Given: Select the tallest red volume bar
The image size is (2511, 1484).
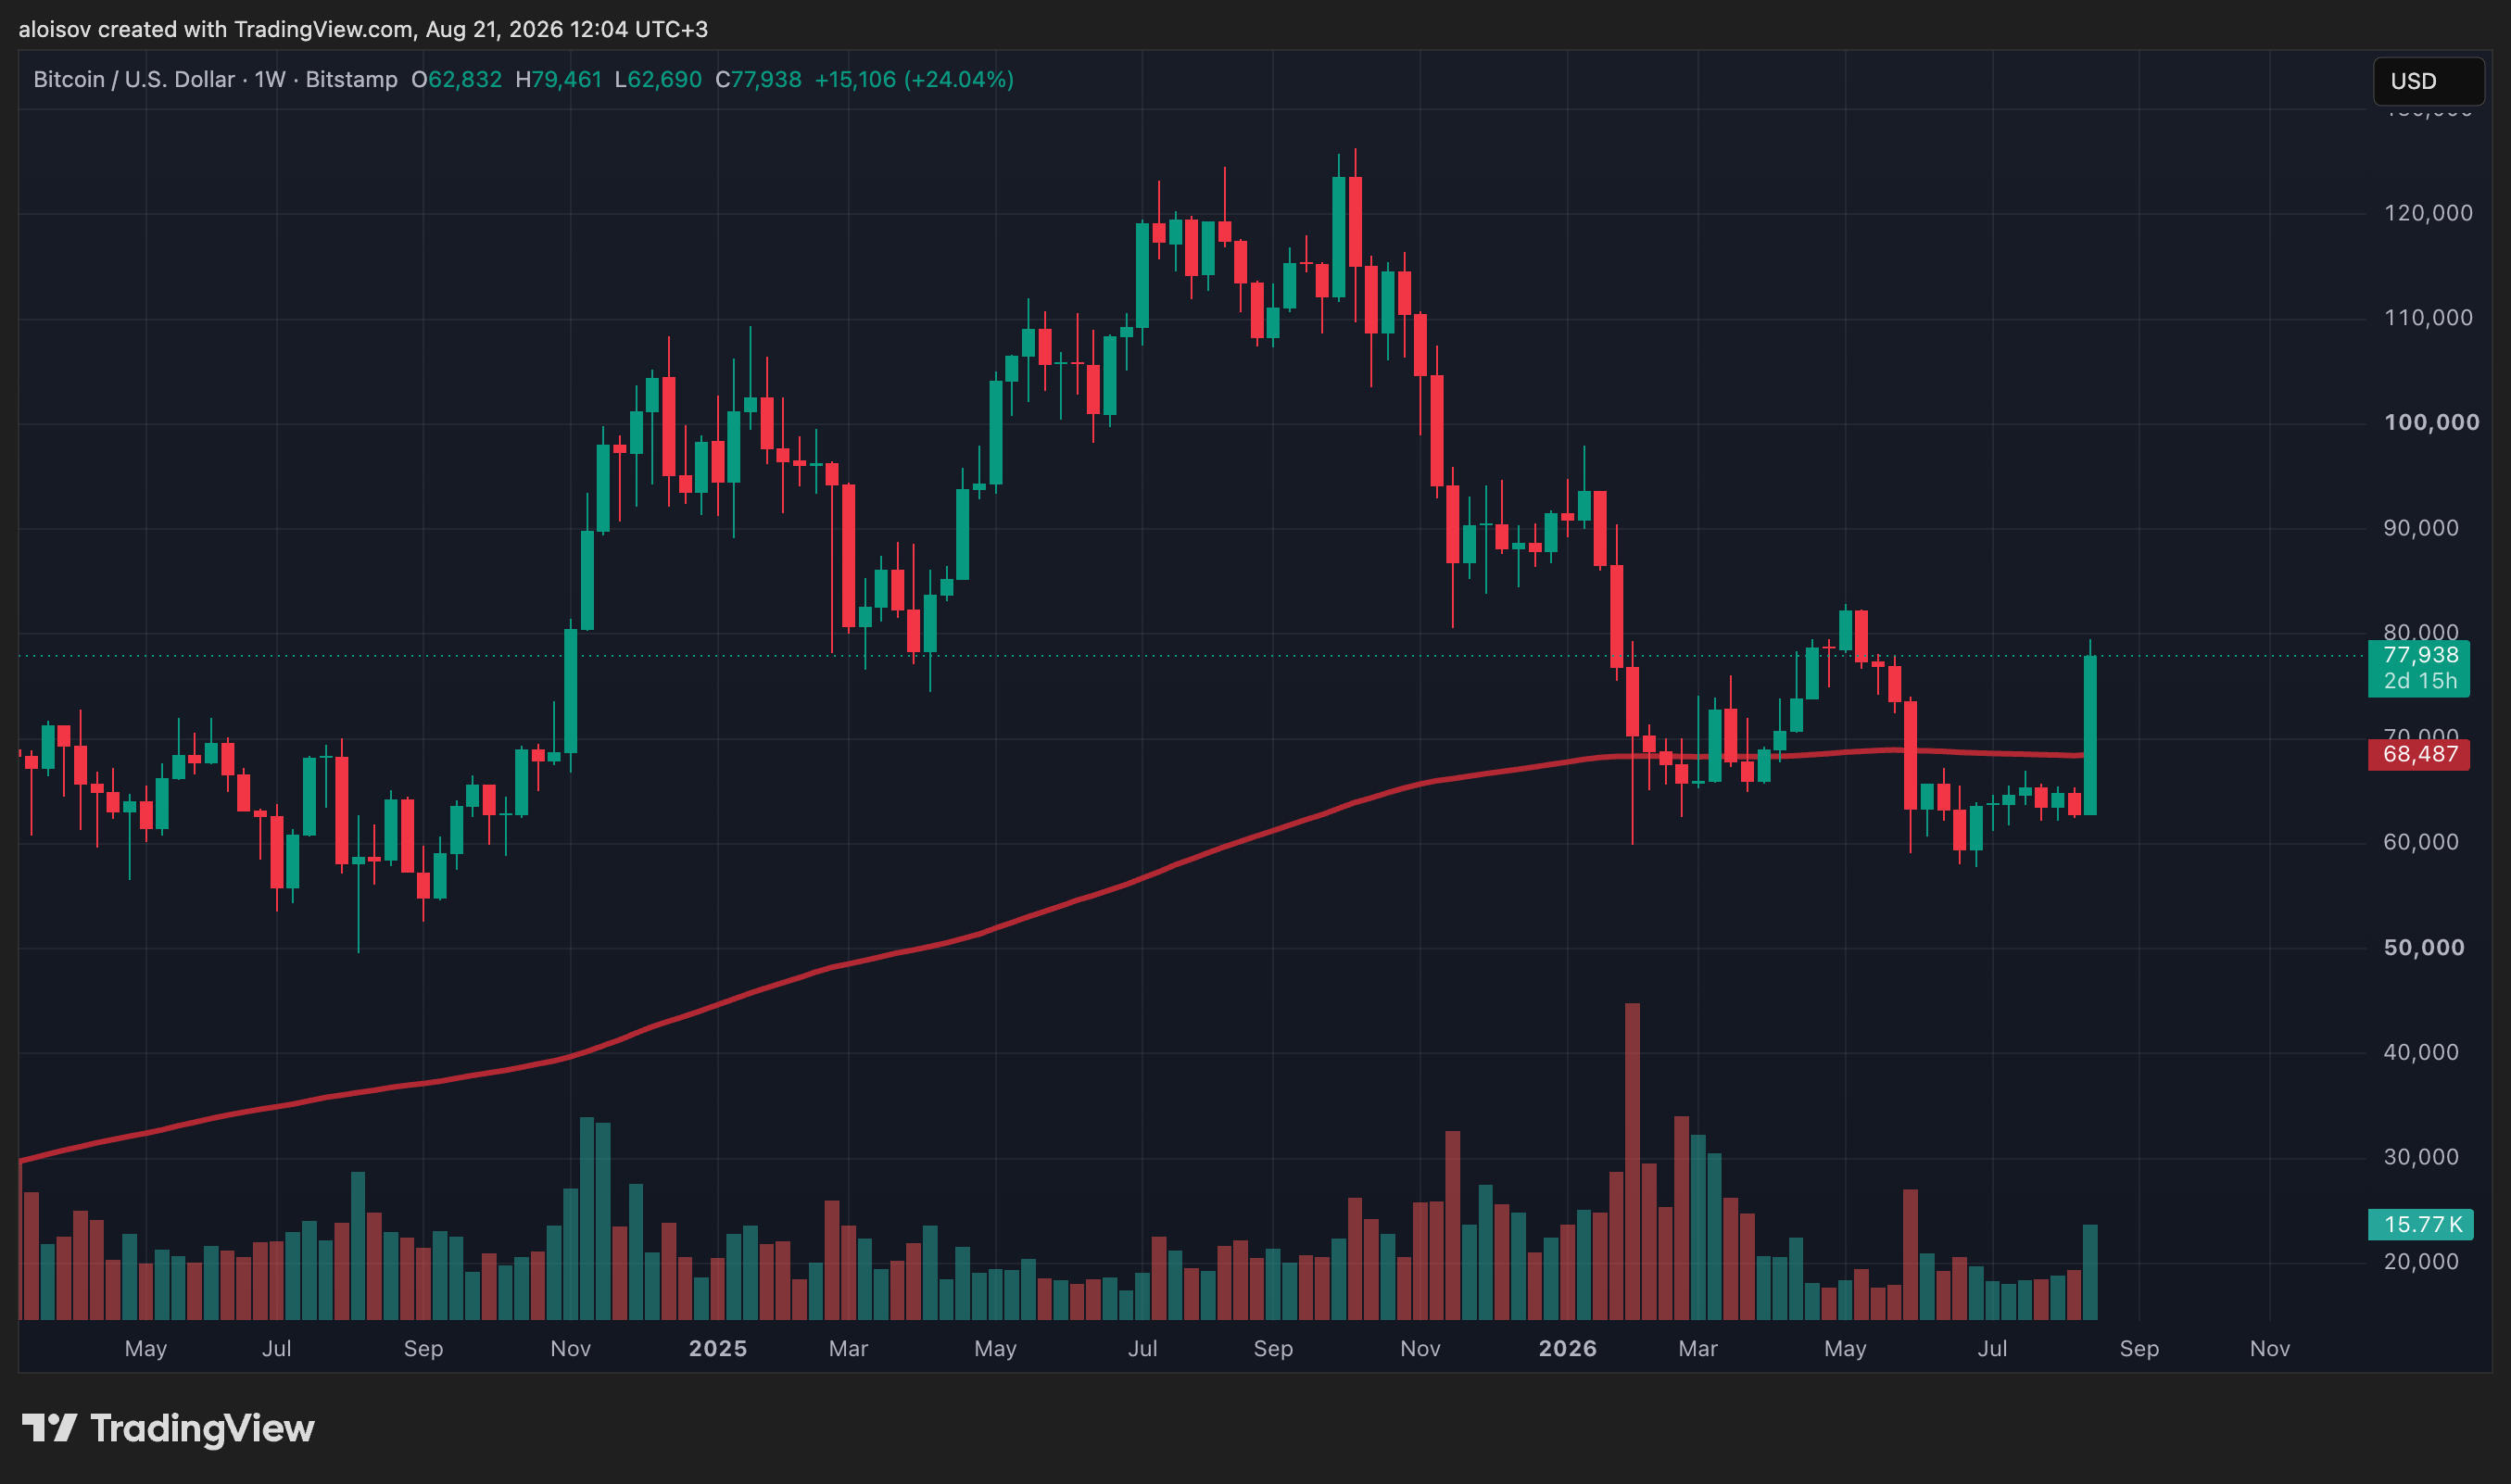Looking at the screenshot, I should coord(1633,1161).
